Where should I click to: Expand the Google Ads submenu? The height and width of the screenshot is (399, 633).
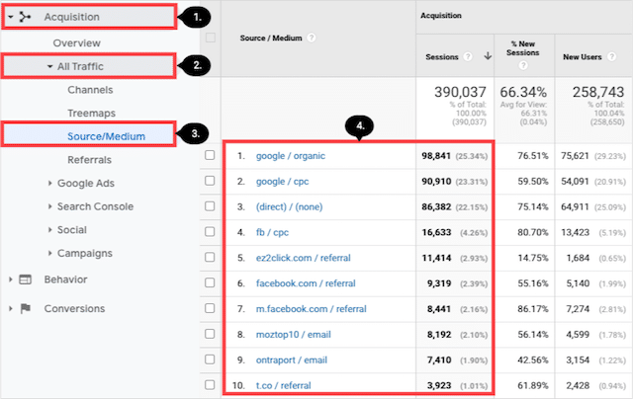49,183
